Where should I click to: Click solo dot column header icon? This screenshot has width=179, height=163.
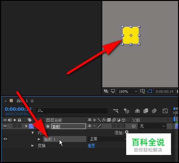pyautogui.click(x=14, y=120)
